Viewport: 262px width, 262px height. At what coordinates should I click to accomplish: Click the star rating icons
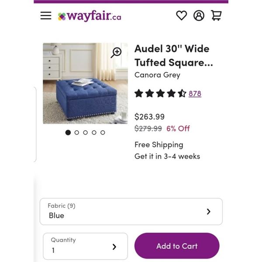[x=160, y=93]
